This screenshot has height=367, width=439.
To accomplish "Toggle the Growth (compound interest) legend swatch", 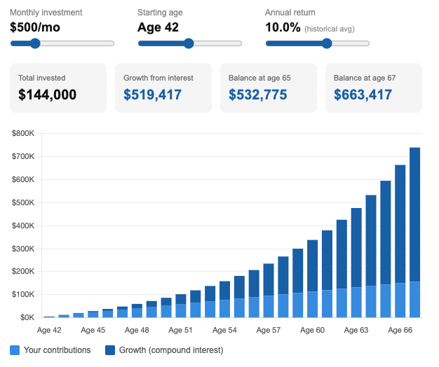I will pyautogui.click(x=110, y=350).
